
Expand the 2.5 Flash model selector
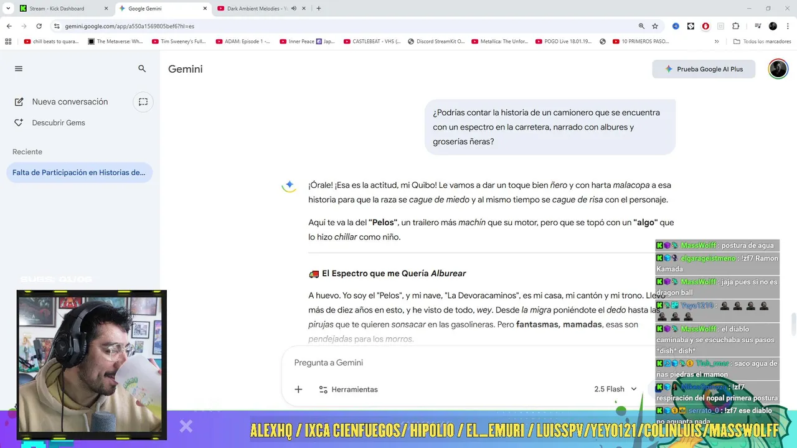615,389
